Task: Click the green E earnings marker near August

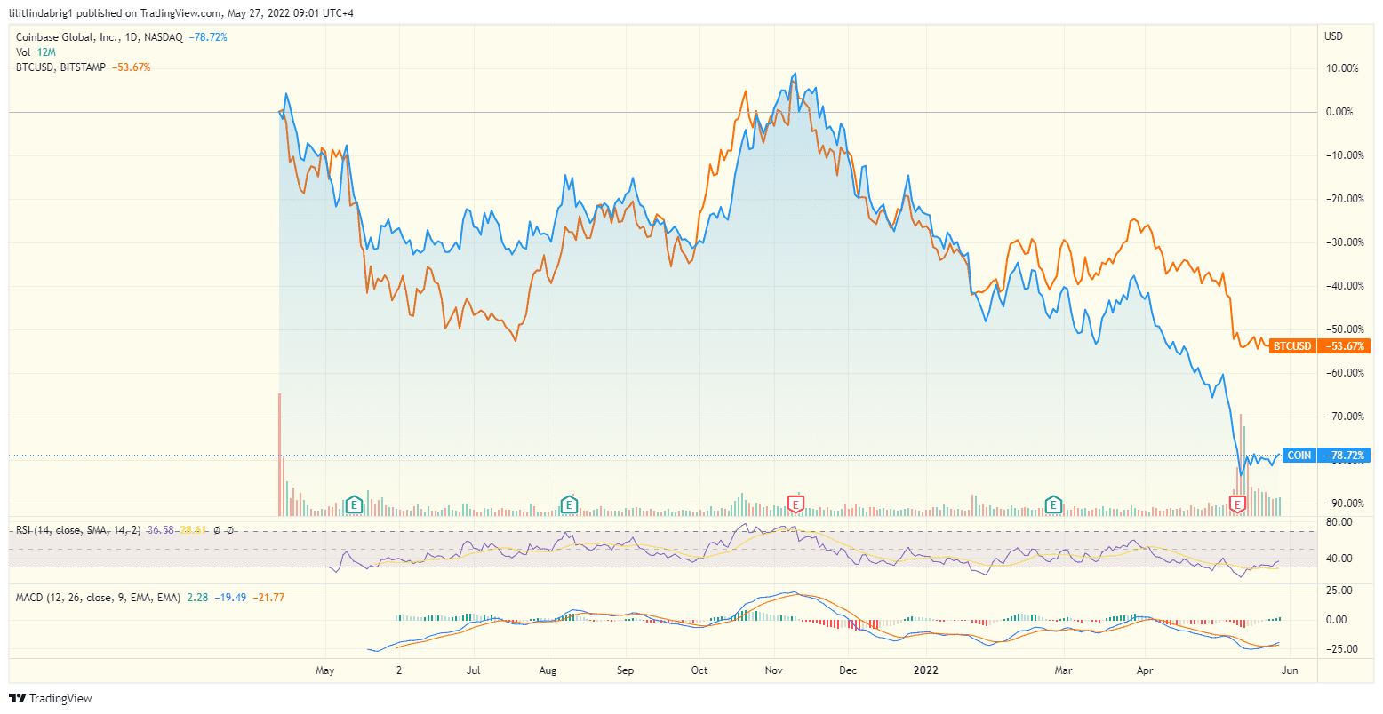Action: pyautogui.click(x=568, y=504)
